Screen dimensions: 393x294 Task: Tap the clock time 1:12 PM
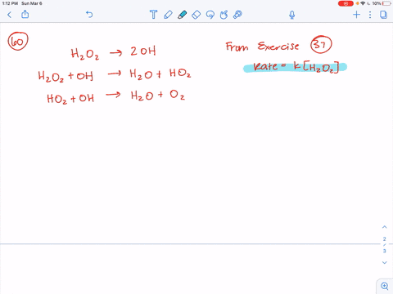coord(10,3)
